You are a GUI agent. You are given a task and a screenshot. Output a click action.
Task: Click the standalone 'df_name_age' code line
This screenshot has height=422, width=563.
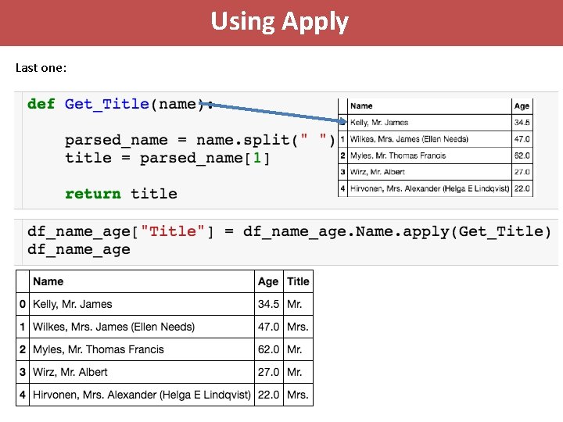pos(79,249)
